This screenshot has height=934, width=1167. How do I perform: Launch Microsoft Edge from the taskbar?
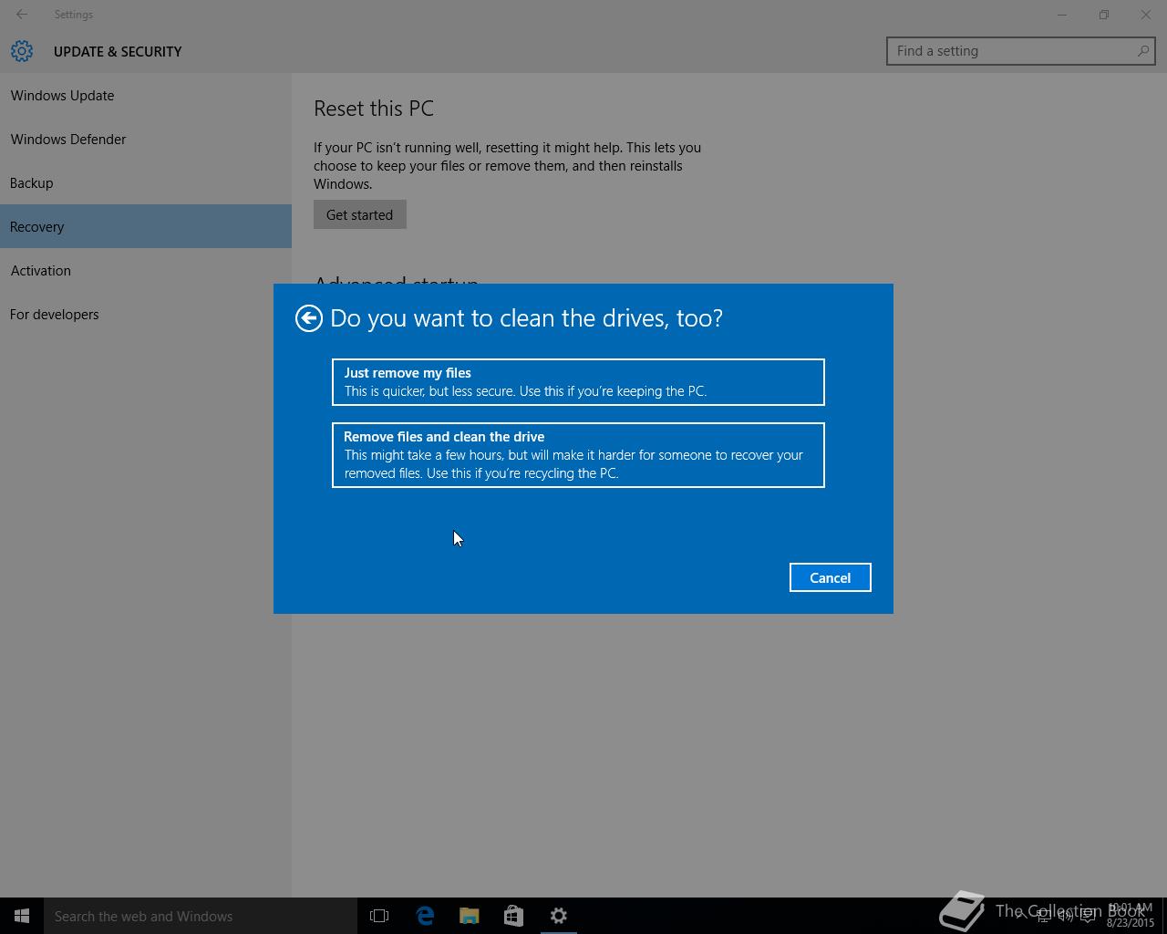tap(425, 916)
